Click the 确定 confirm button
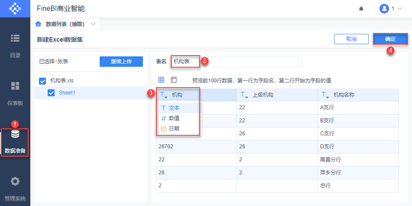This screenshot has height=206, width=412. pyautogui.click(x=390, y=39)
